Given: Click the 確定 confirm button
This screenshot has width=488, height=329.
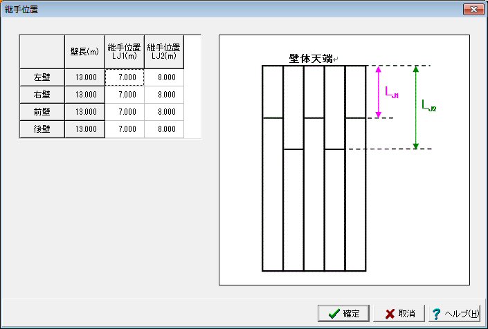Looking at the screenshot, I should [343, 314].
